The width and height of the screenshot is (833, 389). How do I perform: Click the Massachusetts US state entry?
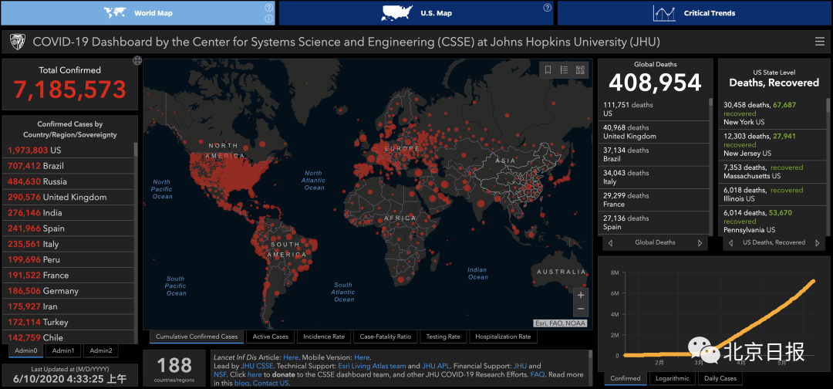click(771, 171)
